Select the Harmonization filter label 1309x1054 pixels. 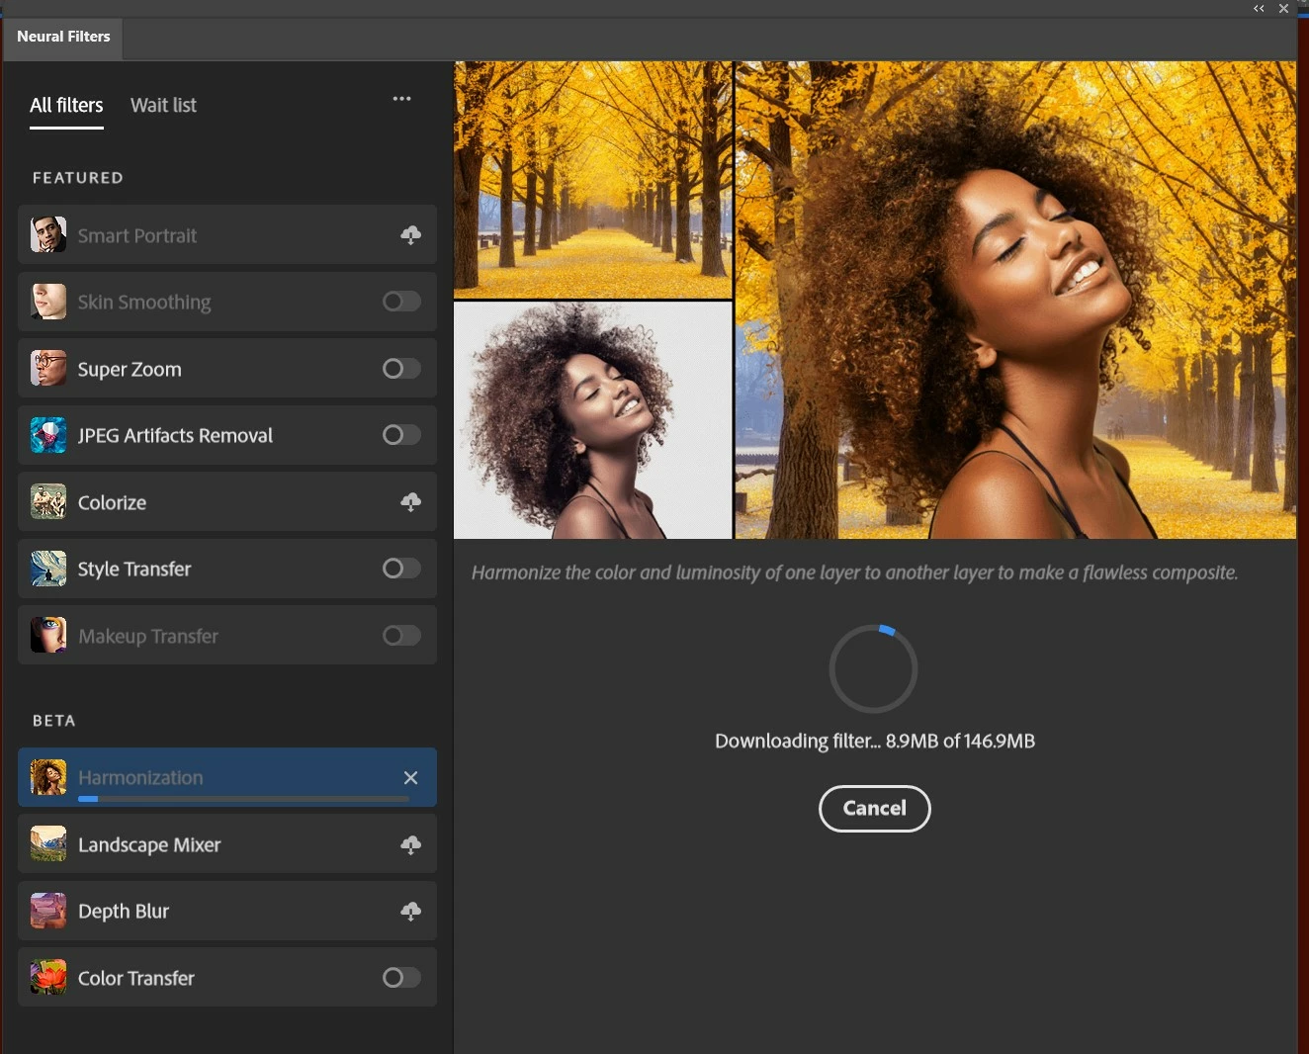(x=140, y=778)
